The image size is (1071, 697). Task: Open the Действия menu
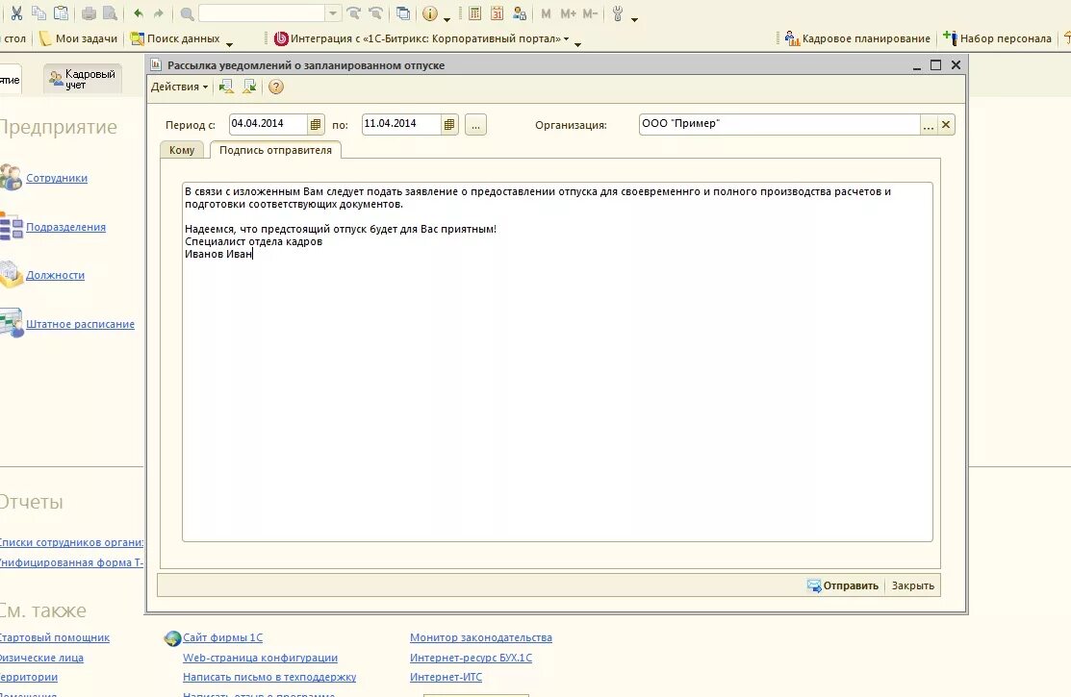coord(179,87)
